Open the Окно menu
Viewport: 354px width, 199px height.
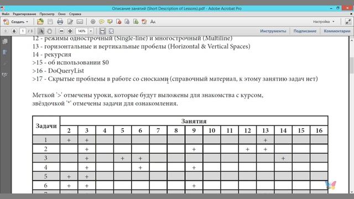click(x=61, y=14)
